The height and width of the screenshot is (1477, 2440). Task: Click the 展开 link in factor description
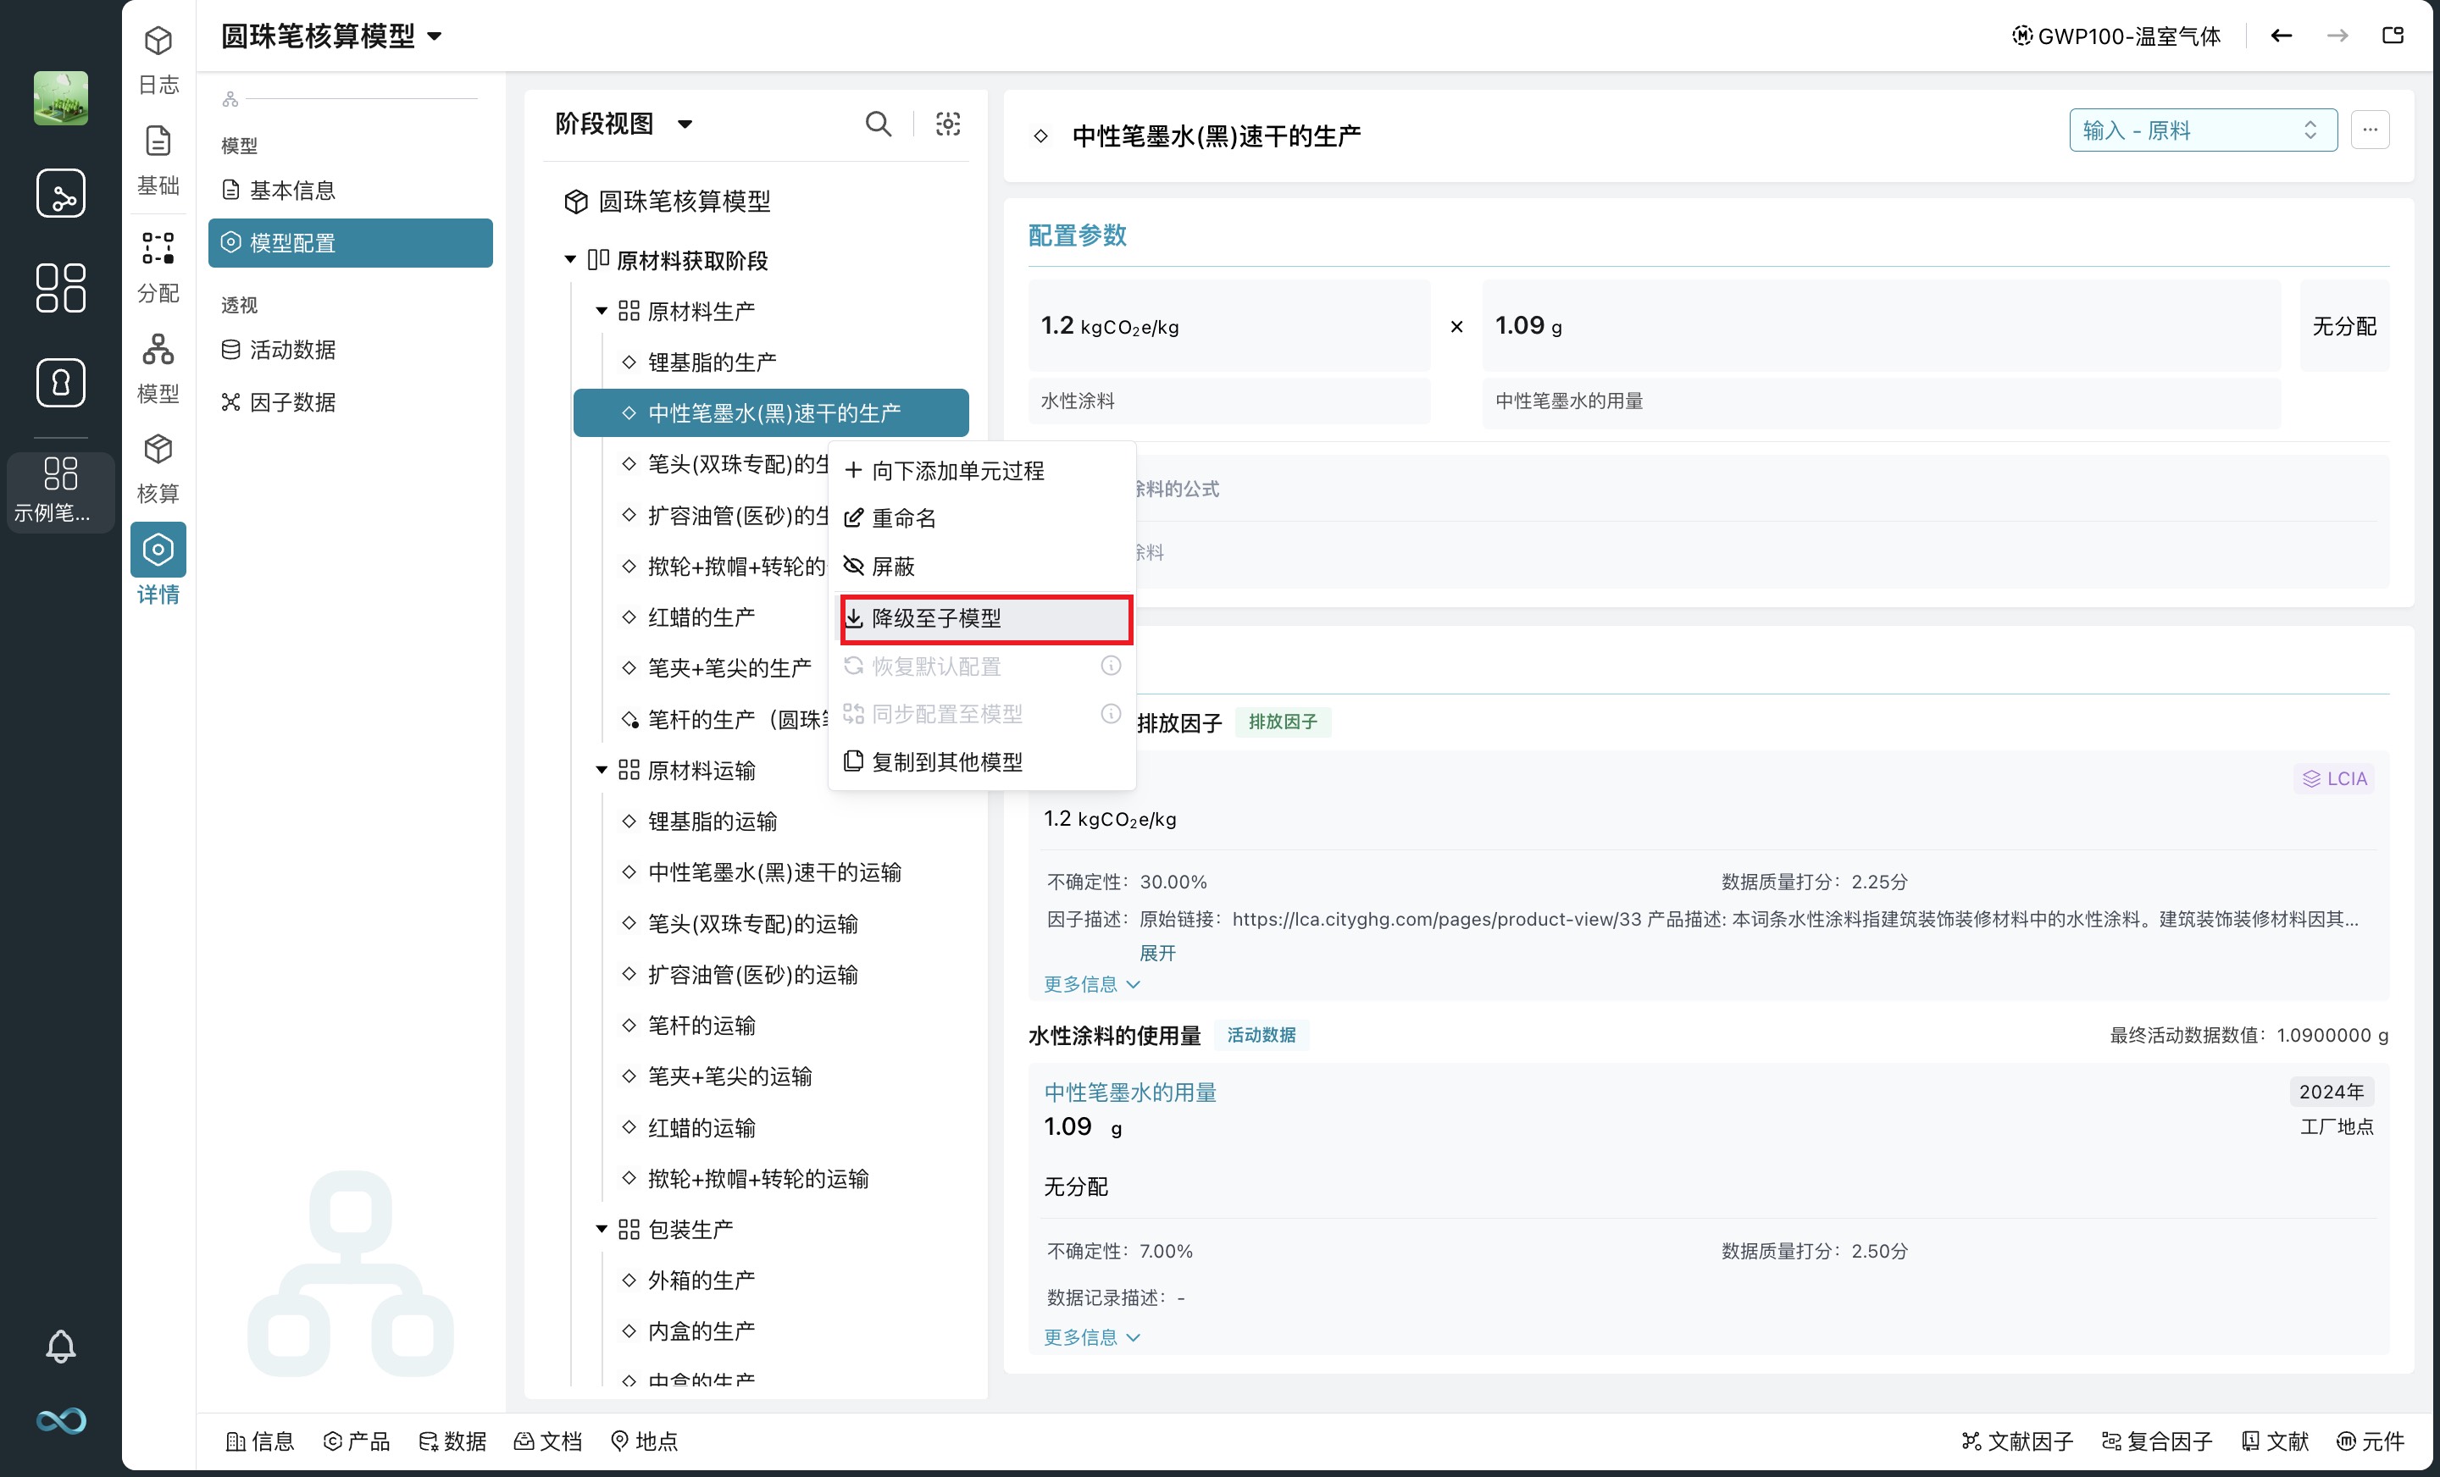click(1156, 952)
